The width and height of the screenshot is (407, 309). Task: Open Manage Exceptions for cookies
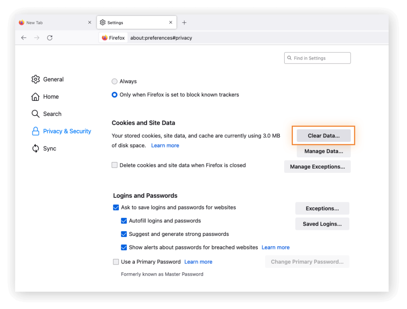coord(318,166)
